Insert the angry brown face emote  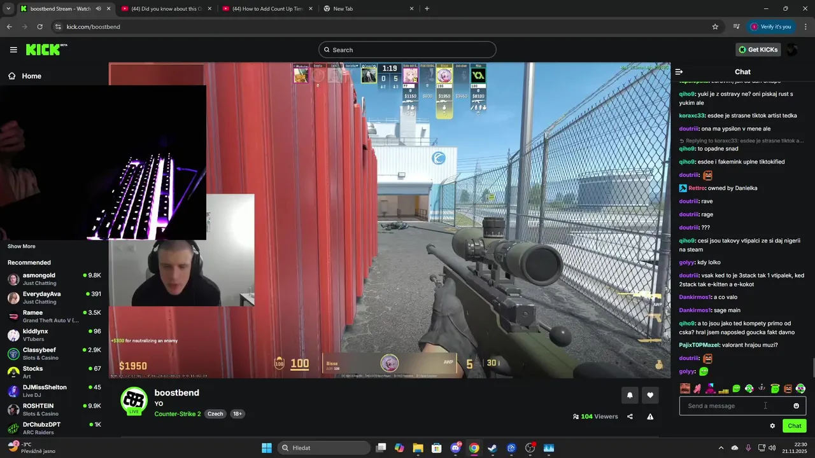(x=788, y=388)
